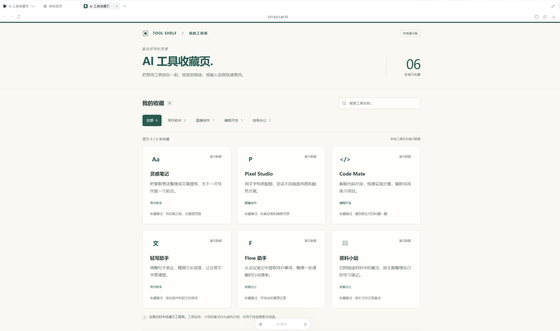Open the 轻写助手 card title
This screenshot has height=331, width=560.
[x=159, y=258]
